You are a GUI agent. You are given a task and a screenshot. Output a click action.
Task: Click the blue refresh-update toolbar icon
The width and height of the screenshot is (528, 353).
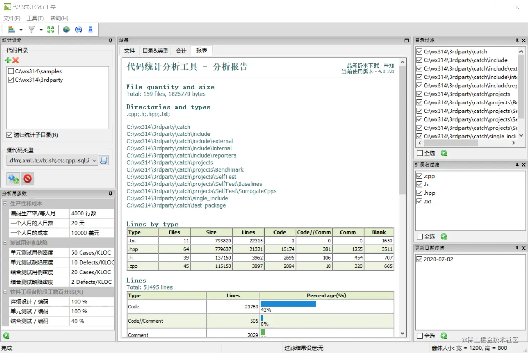78,30
